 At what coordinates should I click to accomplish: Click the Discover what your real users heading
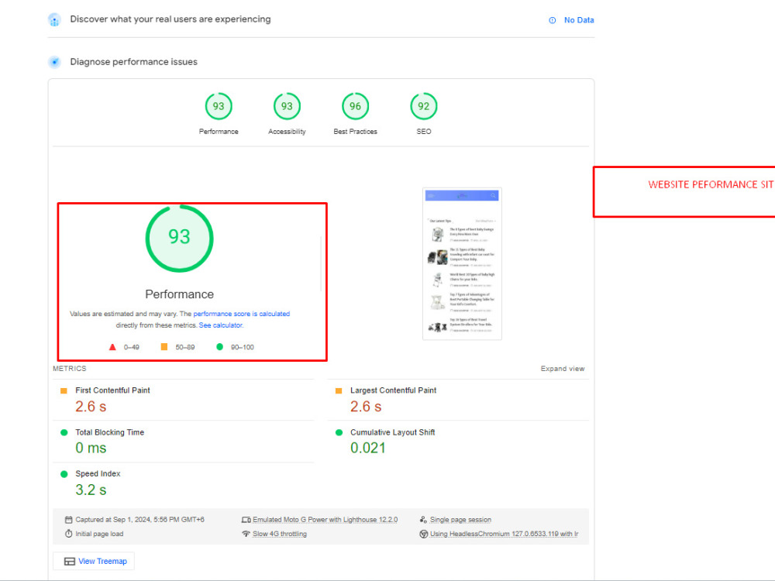[170, 19]
